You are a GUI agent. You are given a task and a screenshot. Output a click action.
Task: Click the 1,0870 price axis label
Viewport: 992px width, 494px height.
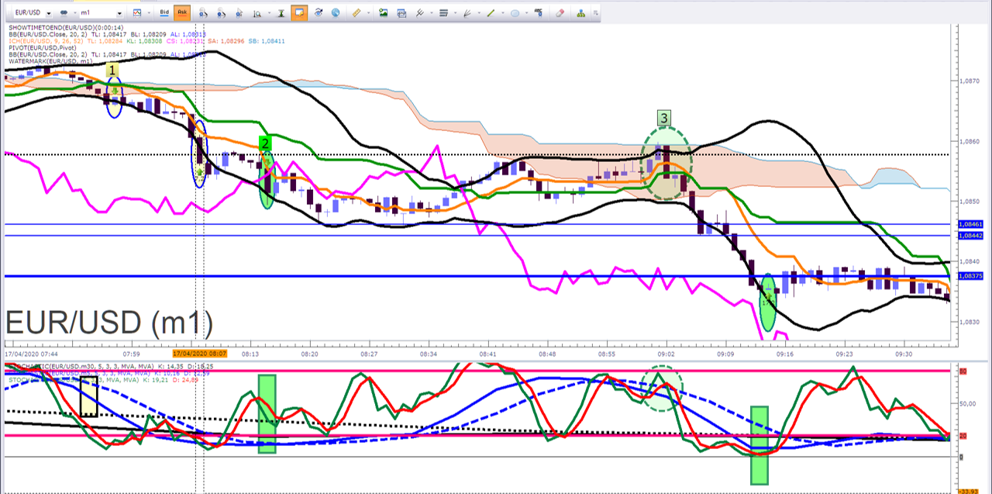[969, 81]
